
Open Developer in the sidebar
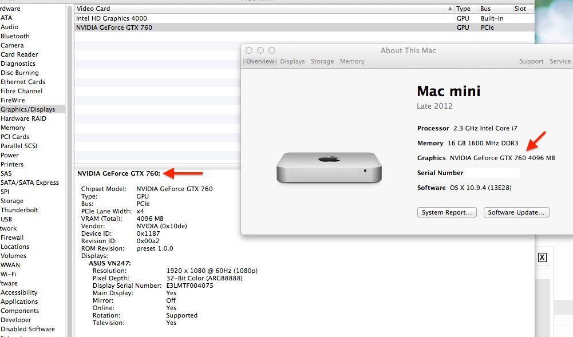click(15, 320)
